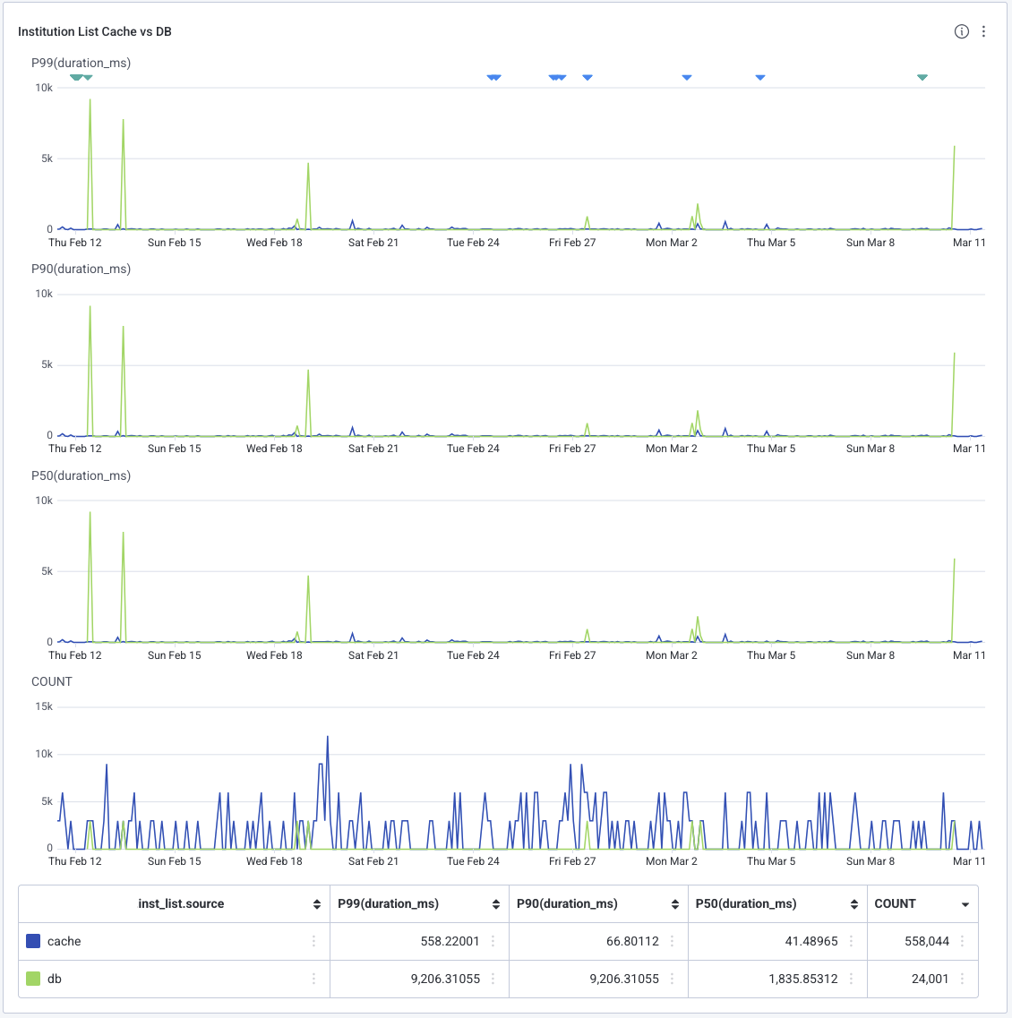Toggle the P50(duration_ms) column sort order
1012x1018 pixels.
853,903
